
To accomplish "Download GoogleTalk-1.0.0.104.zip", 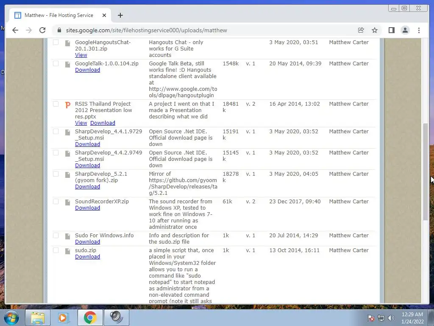I will coord(87,70).
